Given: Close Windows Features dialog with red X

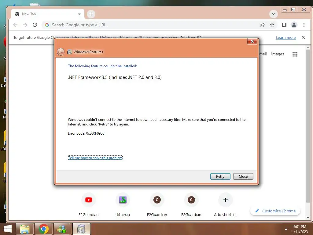Looking at the screenshot, I should tap(252, 41).
